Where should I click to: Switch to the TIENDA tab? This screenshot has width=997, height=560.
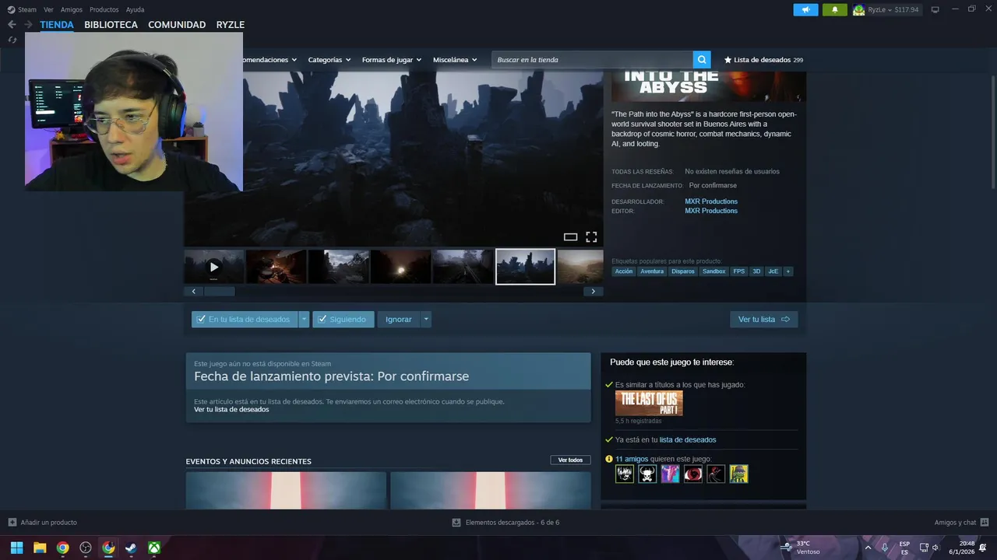point(57,25)
